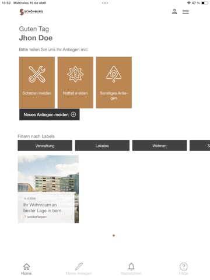Follow the weiterlesen link
The width and height of the screenshot is (210, 280).
36,216
